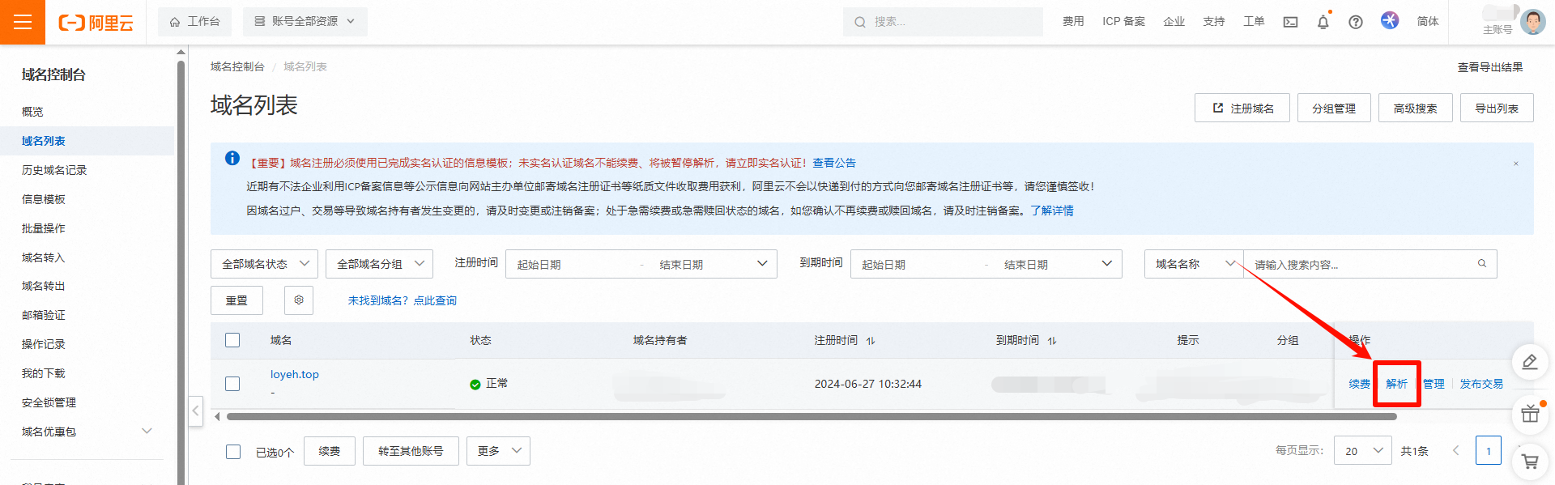Screen dimensions: 1555x485
Task: Open the domain group filter dropdown
Action: point(379,264)
